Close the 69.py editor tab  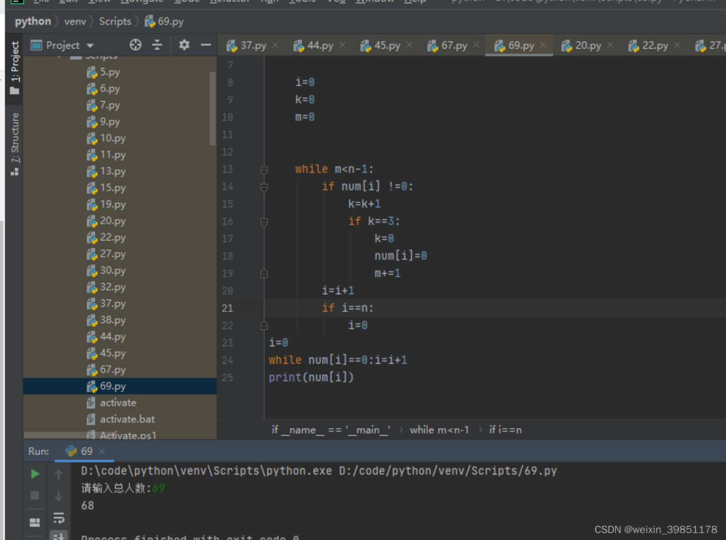[x=543, y=45]
